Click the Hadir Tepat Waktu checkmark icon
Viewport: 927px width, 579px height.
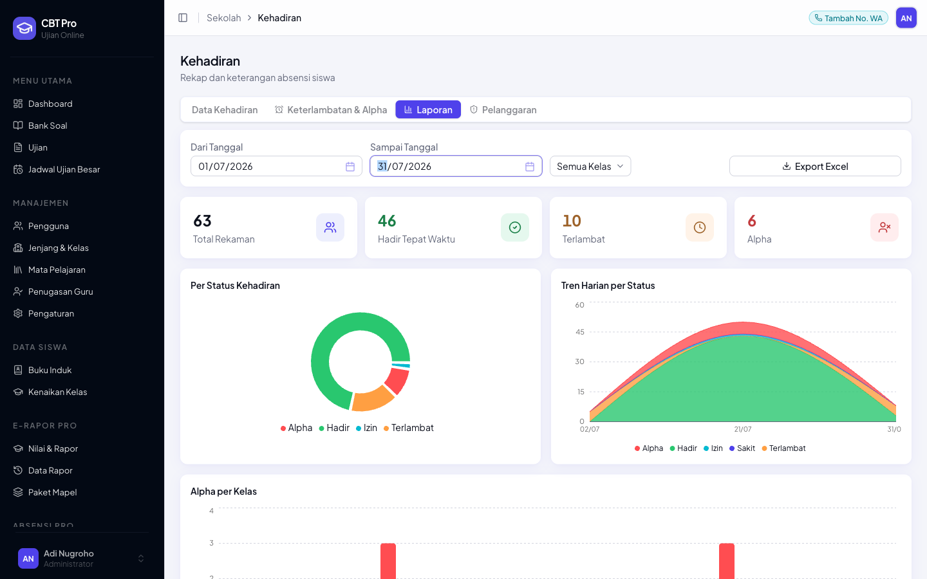coord(515,228)
